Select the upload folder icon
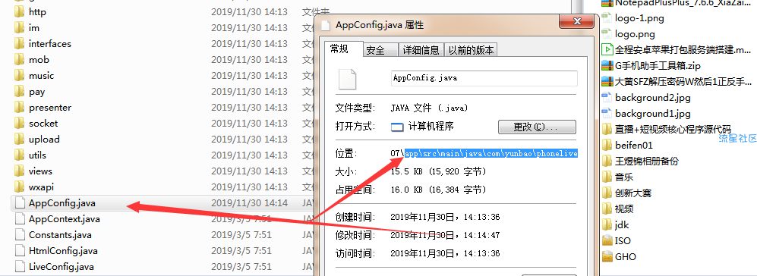The height and width of the screenshot is (276, 757). click(19, 139)
